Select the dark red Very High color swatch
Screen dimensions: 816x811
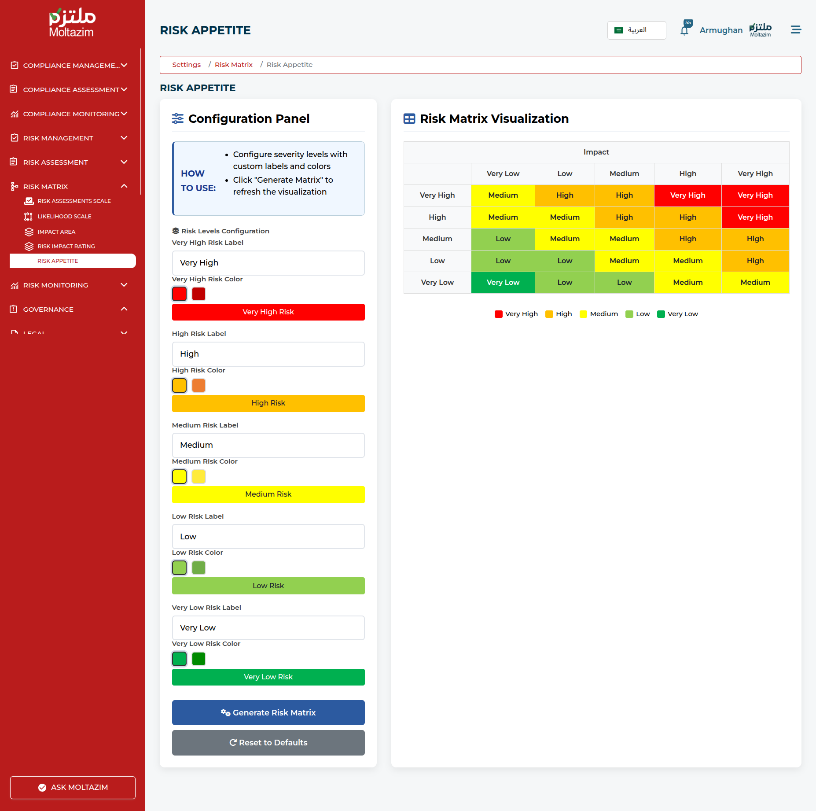coord(198,294)
